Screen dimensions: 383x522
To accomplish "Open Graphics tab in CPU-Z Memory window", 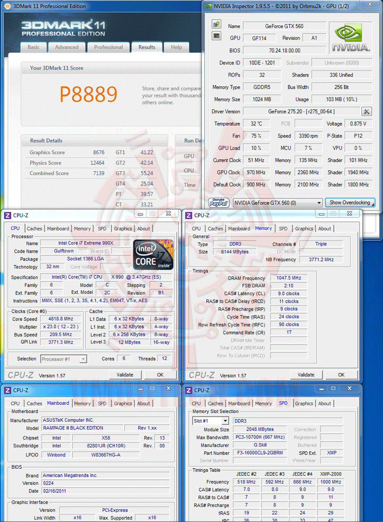I will pos(304,229).
